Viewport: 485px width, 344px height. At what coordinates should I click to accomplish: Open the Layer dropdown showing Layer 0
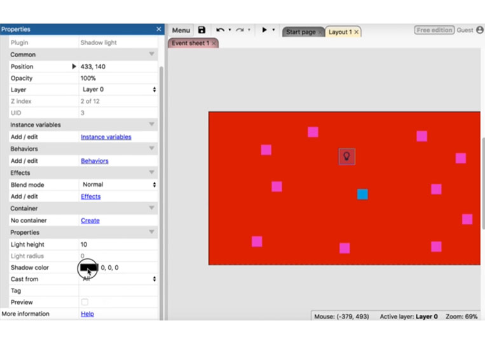tap(118, 90)
